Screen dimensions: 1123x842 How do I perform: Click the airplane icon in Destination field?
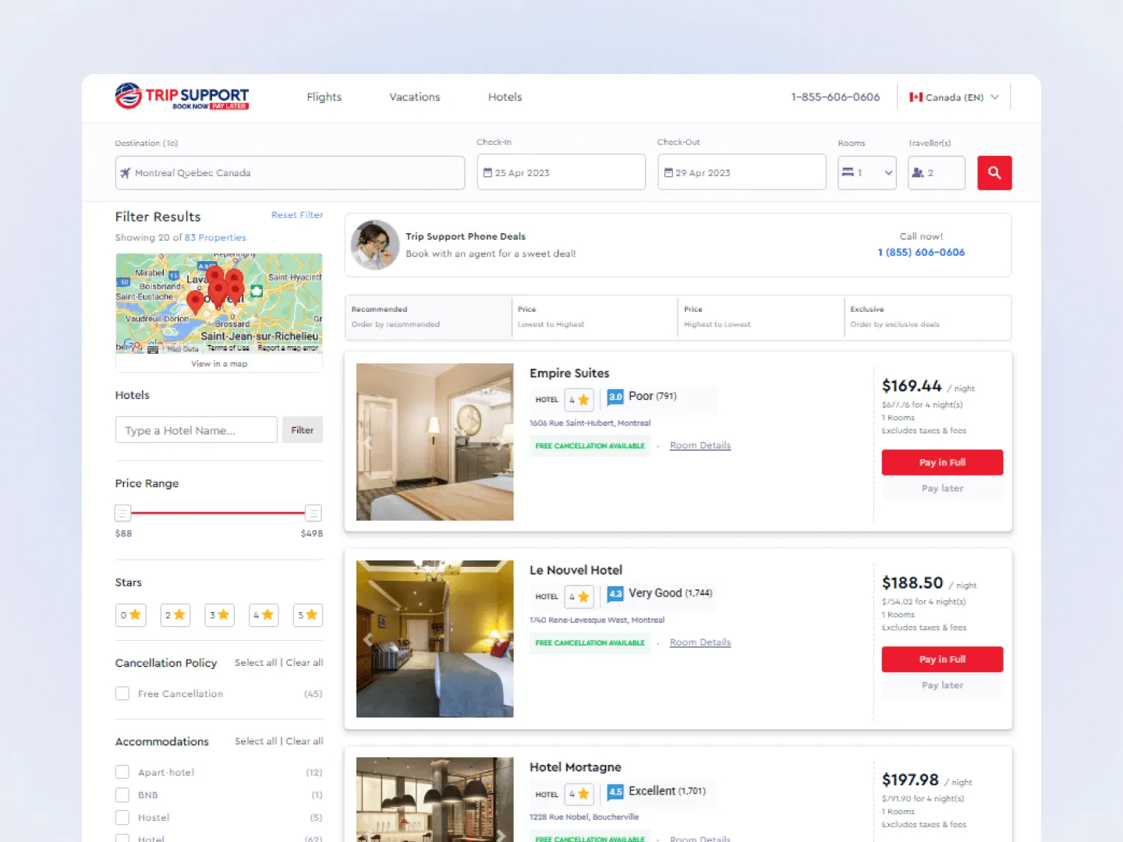(126, 172)
